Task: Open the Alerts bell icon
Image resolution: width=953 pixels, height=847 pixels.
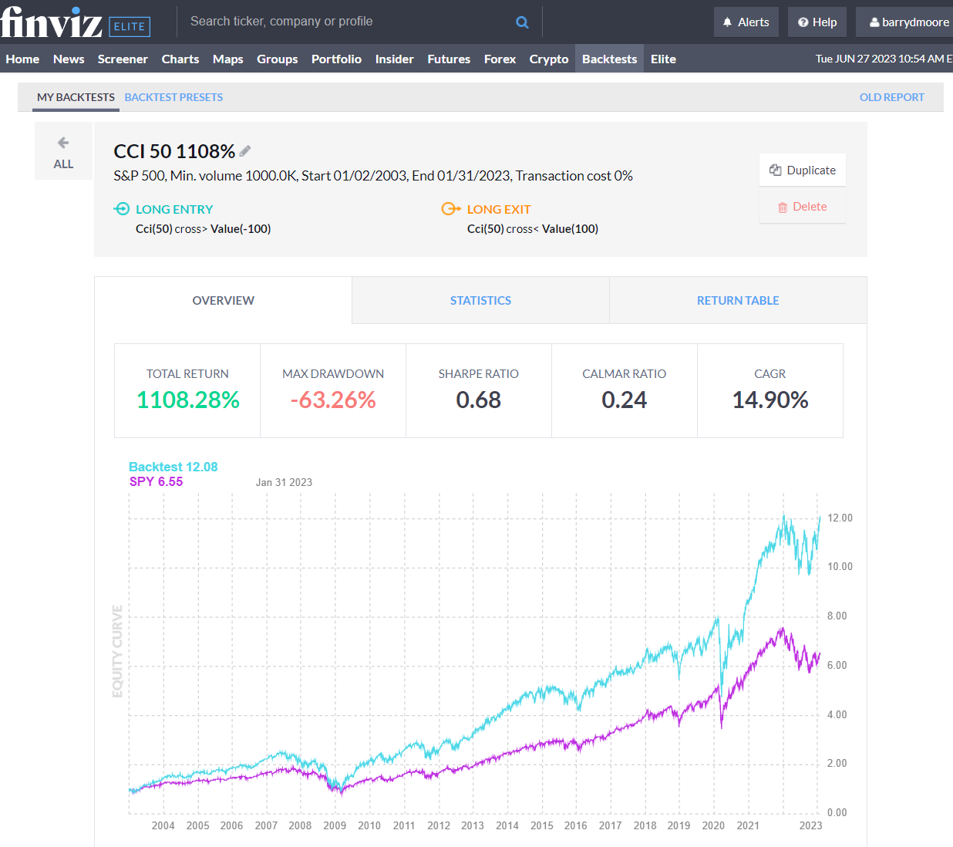Action: point(726,21)
